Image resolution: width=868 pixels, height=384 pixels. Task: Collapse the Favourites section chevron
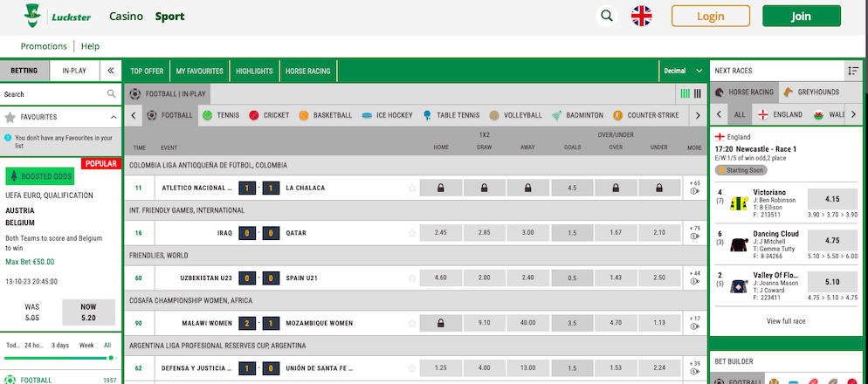click(114, 117)
